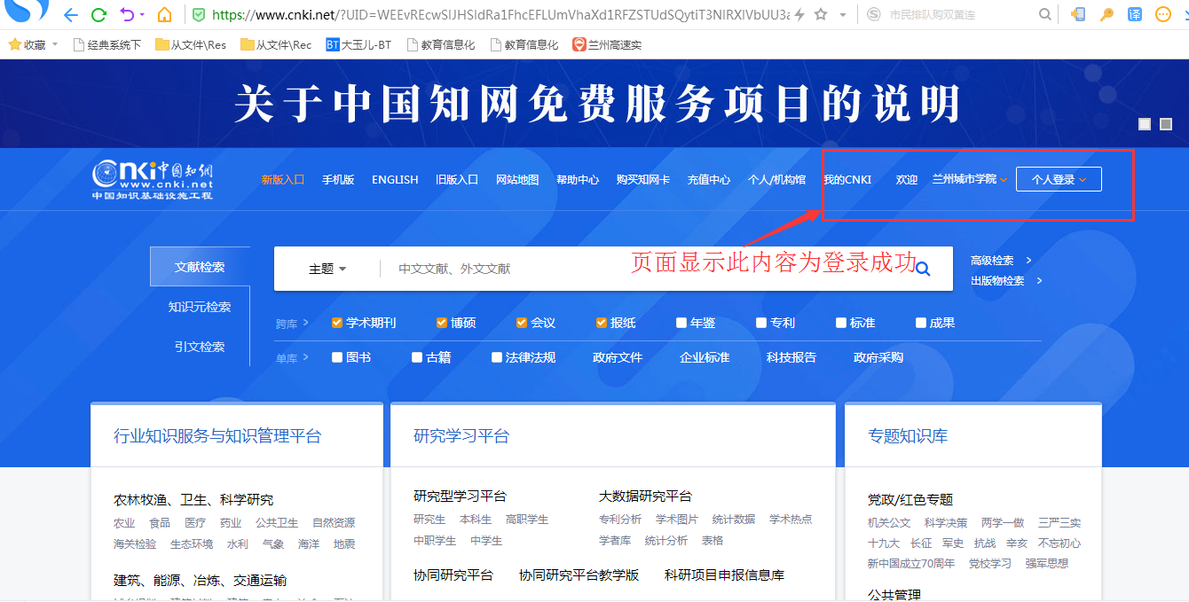Open the 党政/红色专题 link
Screen dimensions: 1189x602
(x=910, y=499)
